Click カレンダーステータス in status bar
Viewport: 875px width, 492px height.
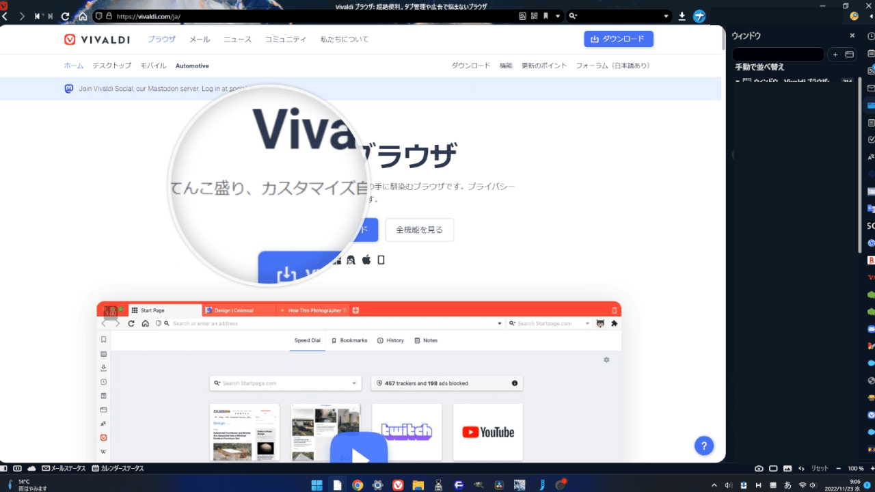pyautogui.click(x=118, y=469)
